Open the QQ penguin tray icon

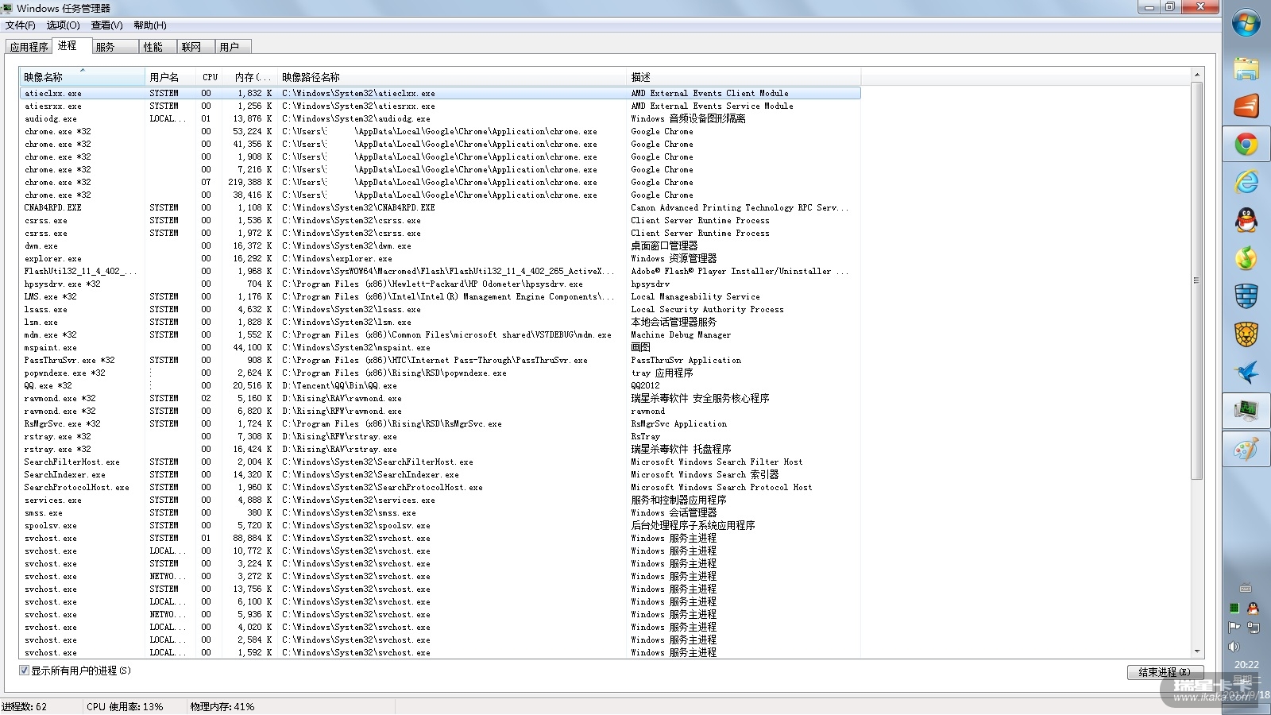click(x=1253, y=609)
